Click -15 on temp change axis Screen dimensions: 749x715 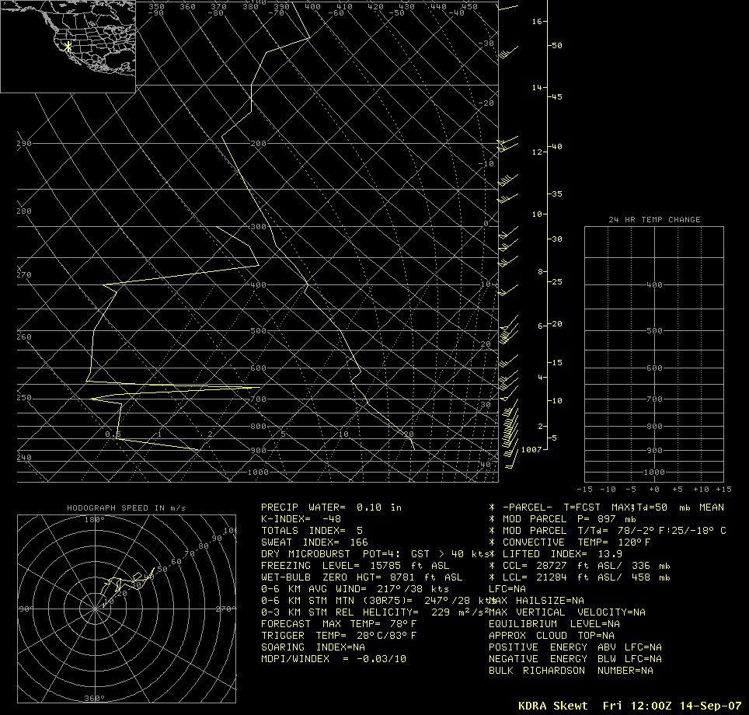click(x=585, y=490)
